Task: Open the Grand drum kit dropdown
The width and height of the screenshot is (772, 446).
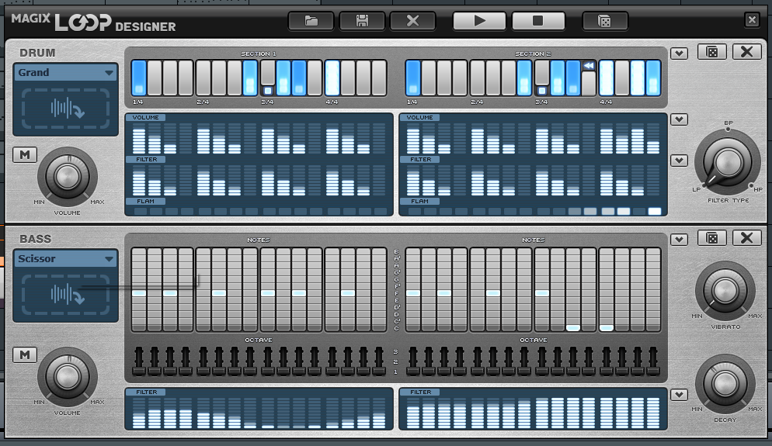Action: click(x=65, y=73)
